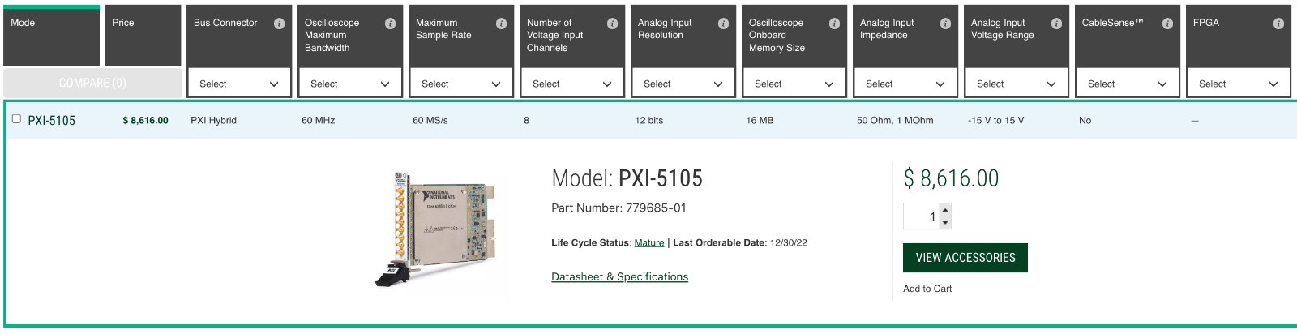This screenshot has height=334, width=1297.
Task: Click the COMPARE (0) button
Action: [x=92, y=83]
